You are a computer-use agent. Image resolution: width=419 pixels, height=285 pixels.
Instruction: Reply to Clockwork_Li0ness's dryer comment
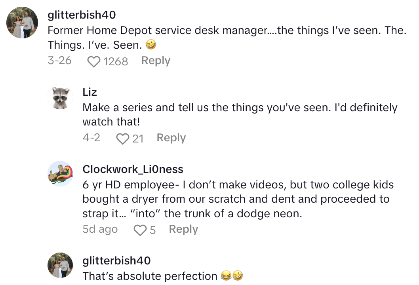pos(183,230)
